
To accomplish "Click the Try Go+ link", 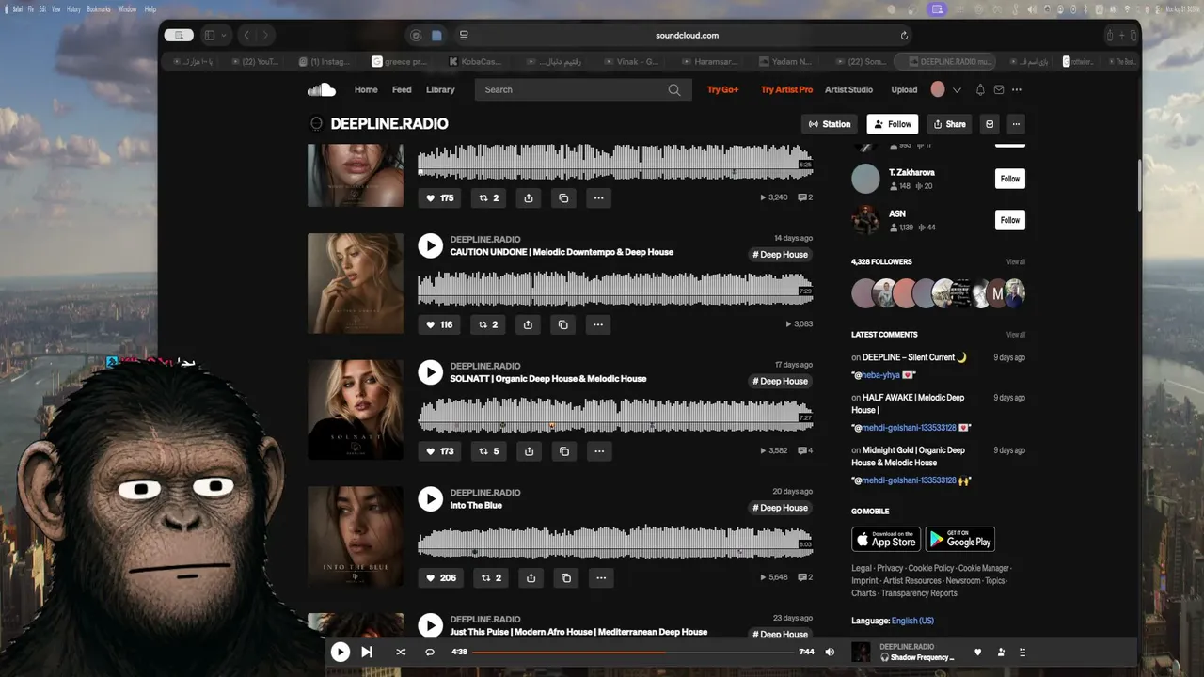I will [x=723, y=90].
